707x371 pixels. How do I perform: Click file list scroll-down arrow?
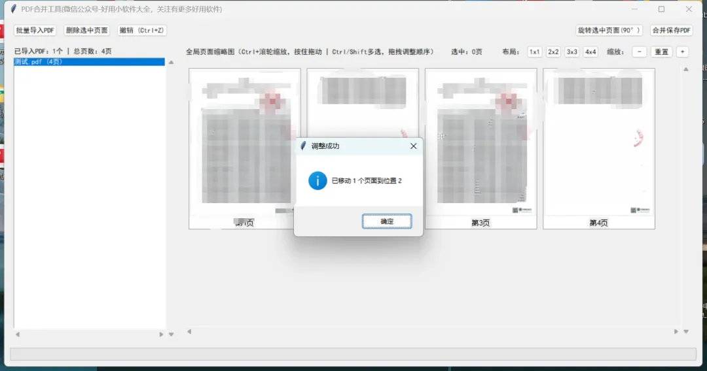(172, 334)
